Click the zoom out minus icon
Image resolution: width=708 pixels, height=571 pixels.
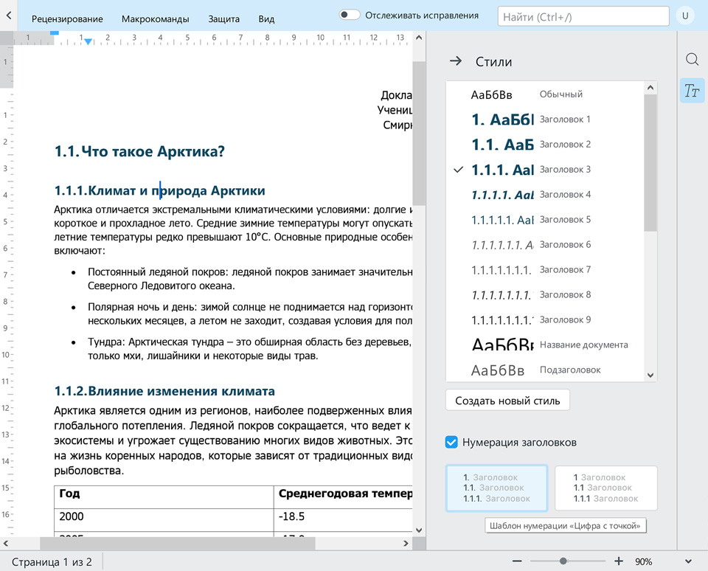(x=518, y=561)
